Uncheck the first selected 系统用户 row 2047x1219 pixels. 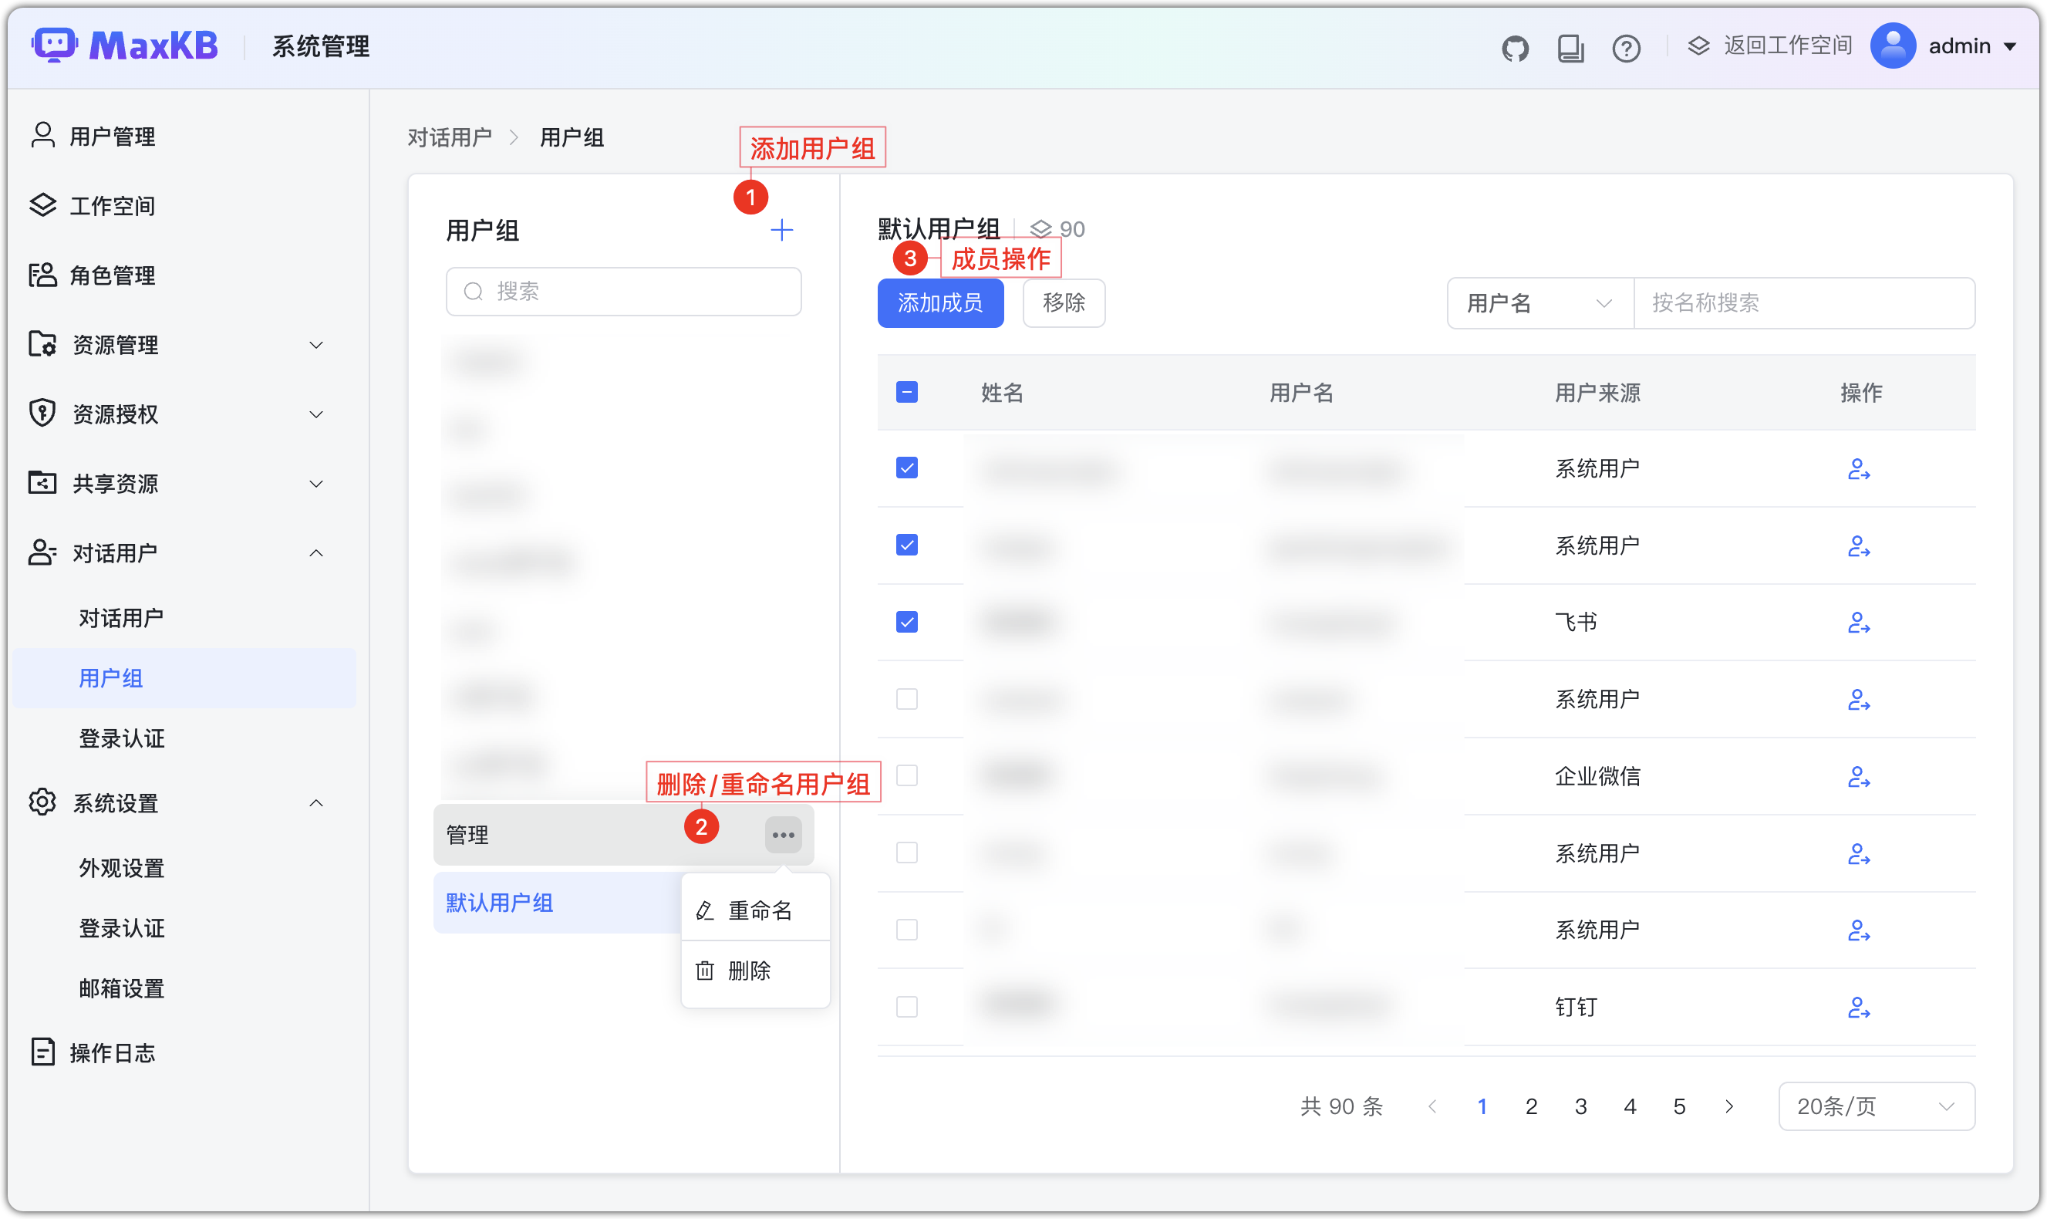906,468
